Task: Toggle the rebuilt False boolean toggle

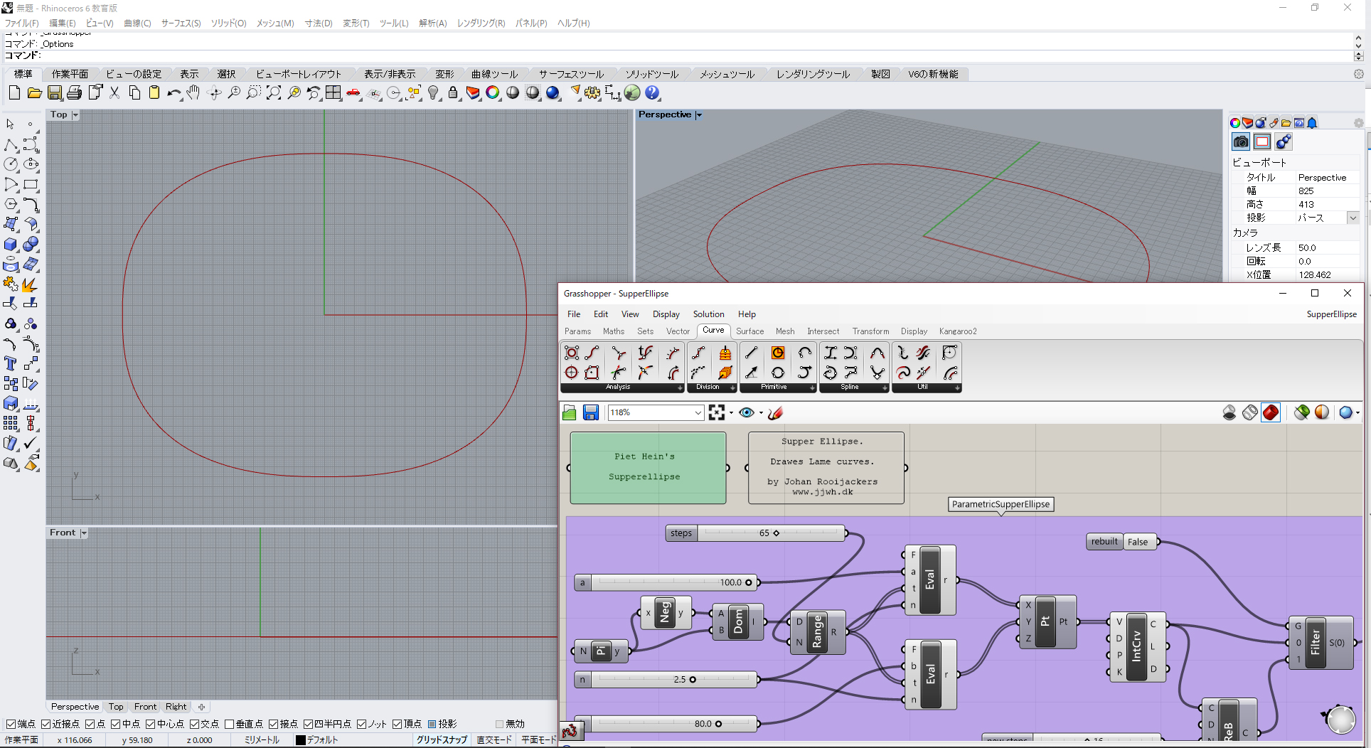Action: (1138, 542)
